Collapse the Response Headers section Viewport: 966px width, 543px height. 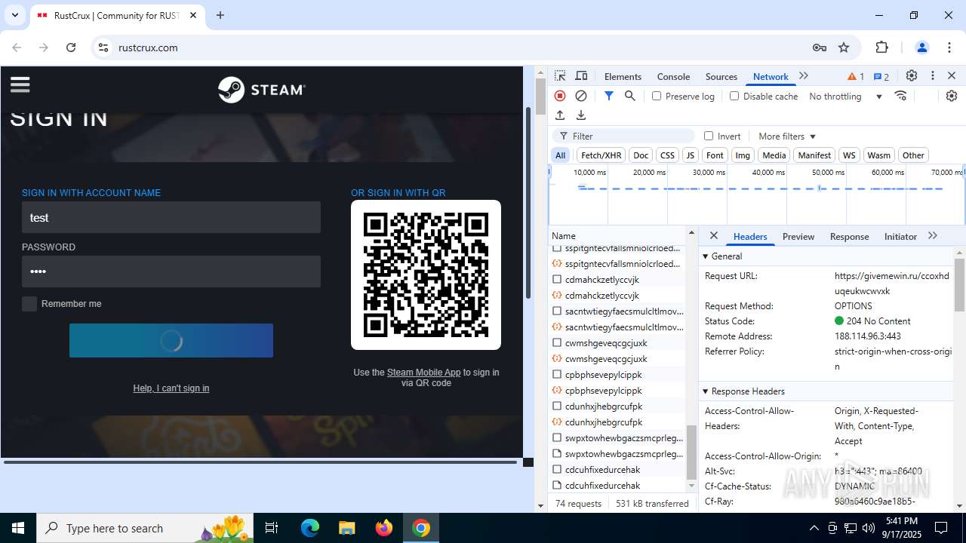(x=747, y=391)
